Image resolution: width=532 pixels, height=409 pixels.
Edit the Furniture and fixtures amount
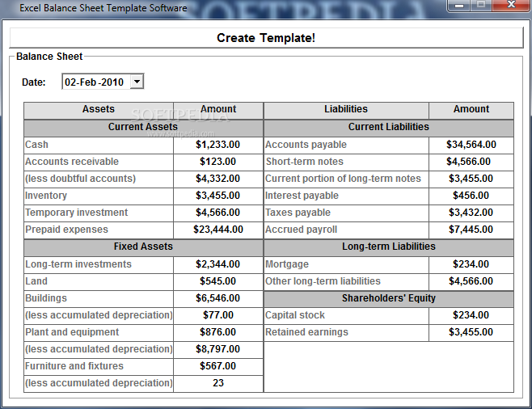(x=218, y=366)
